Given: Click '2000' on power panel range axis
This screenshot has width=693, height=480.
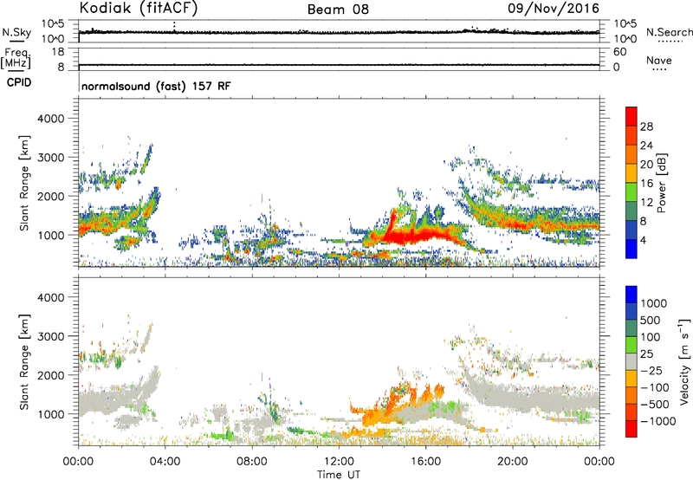Looking at the screenshot, I should [50, 196].
